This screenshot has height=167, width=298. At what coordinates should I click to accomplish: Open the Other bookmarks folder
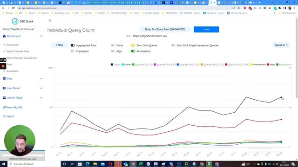[287, 13]
